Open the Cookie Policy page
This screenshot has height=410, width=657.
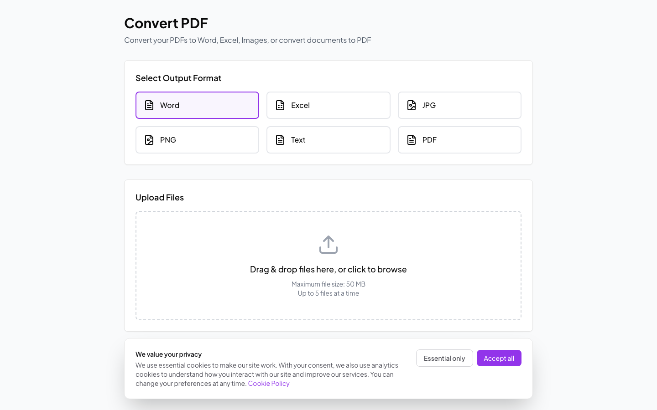click(x=268, y=383)
